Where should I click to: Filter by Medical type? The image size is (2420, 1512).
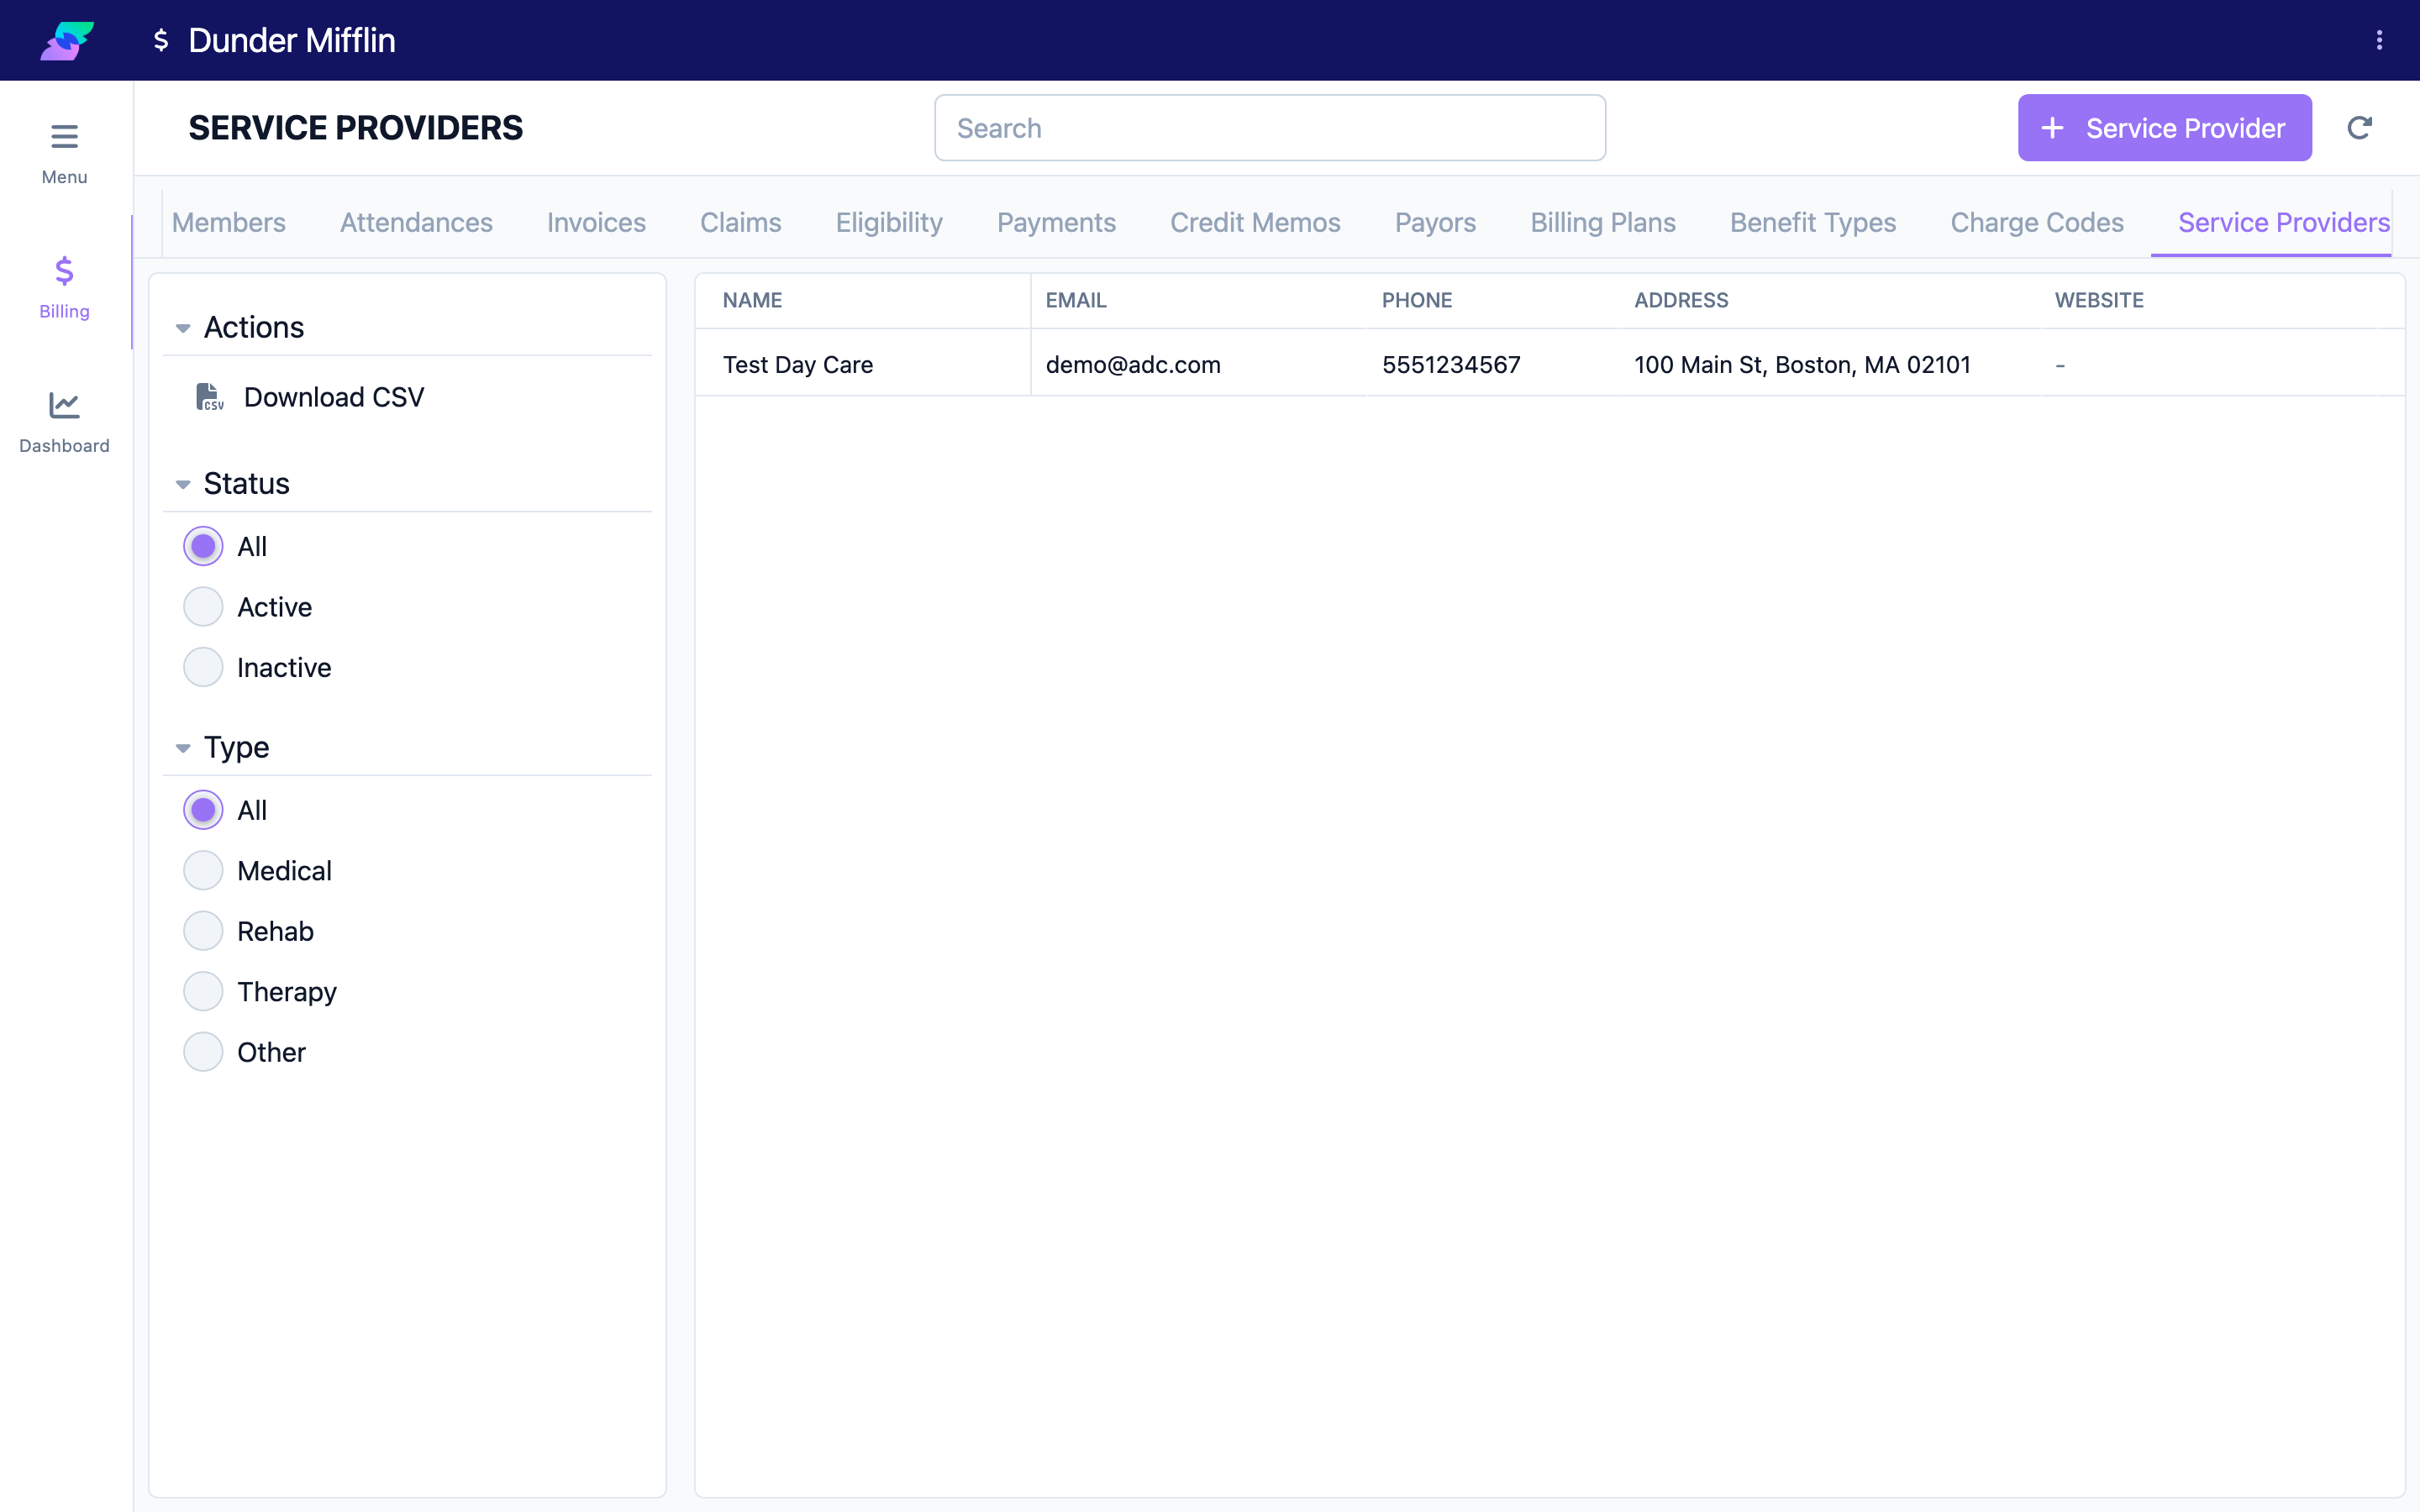point(203,870)
